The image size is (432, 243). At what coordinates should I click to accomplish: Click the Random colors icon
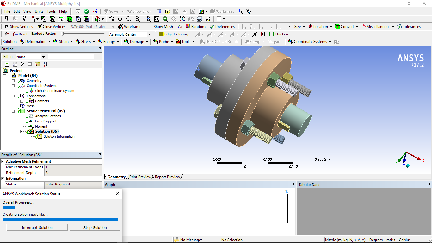point(188,27)
